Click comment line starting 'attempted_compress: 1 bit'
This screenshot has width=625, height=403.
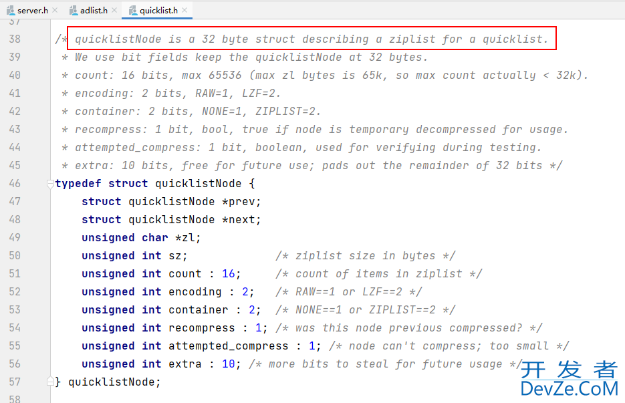(301, 147)
